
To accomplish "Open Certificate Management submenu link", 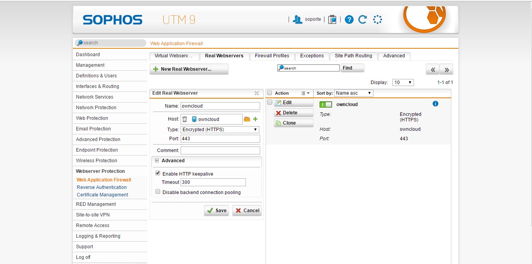I will pyautogui.click(x=102, y=195).
